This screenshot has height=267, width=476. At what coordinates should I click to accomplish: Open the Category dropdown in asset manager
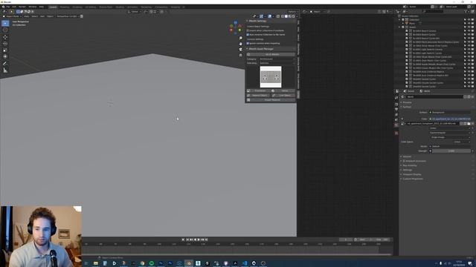(277, 59)
